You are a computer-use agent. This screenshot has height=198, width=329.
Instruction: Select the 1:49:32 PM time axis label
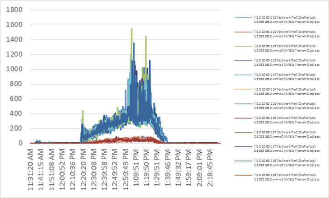[x=178, y=168]
